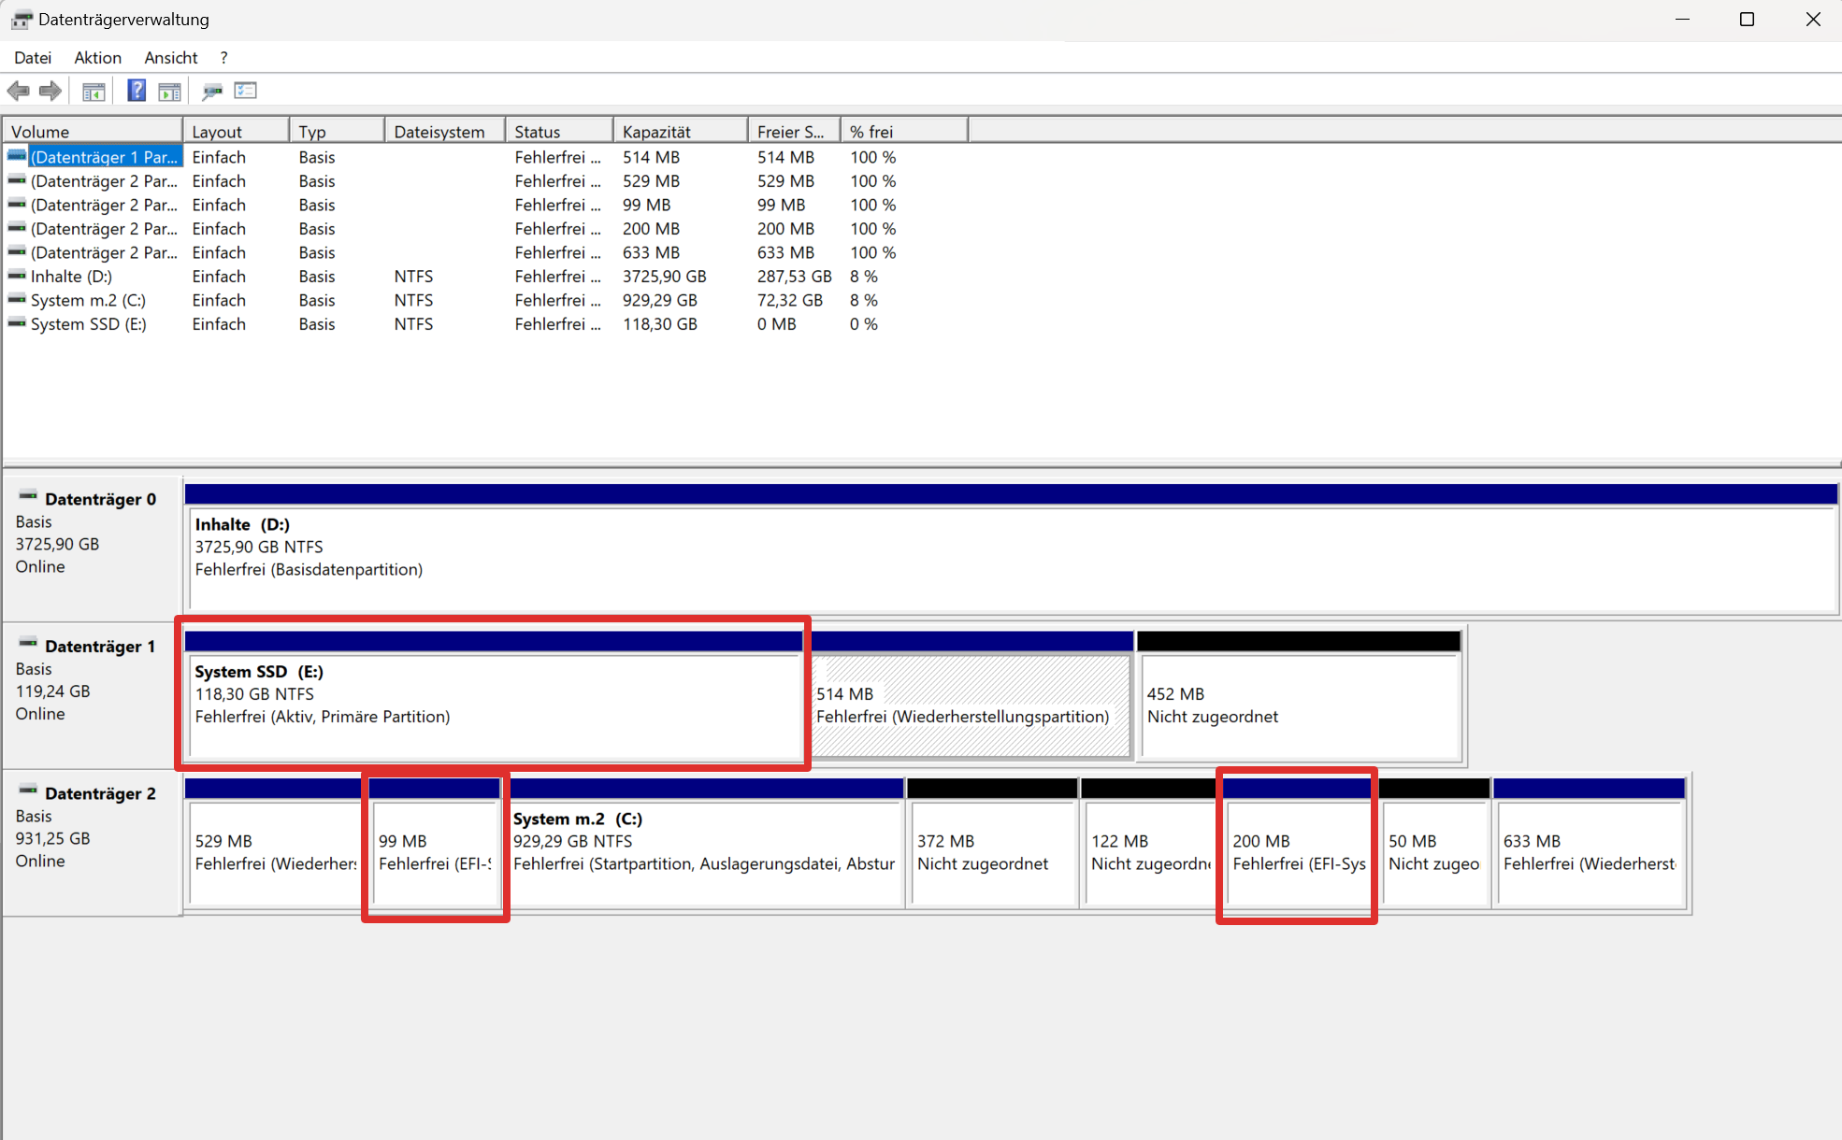Viewport: 1842px width, 1140px height.
Task: Click the Datenträgerverwaltung title bar app icon
Action: click(x=21, y=20)
